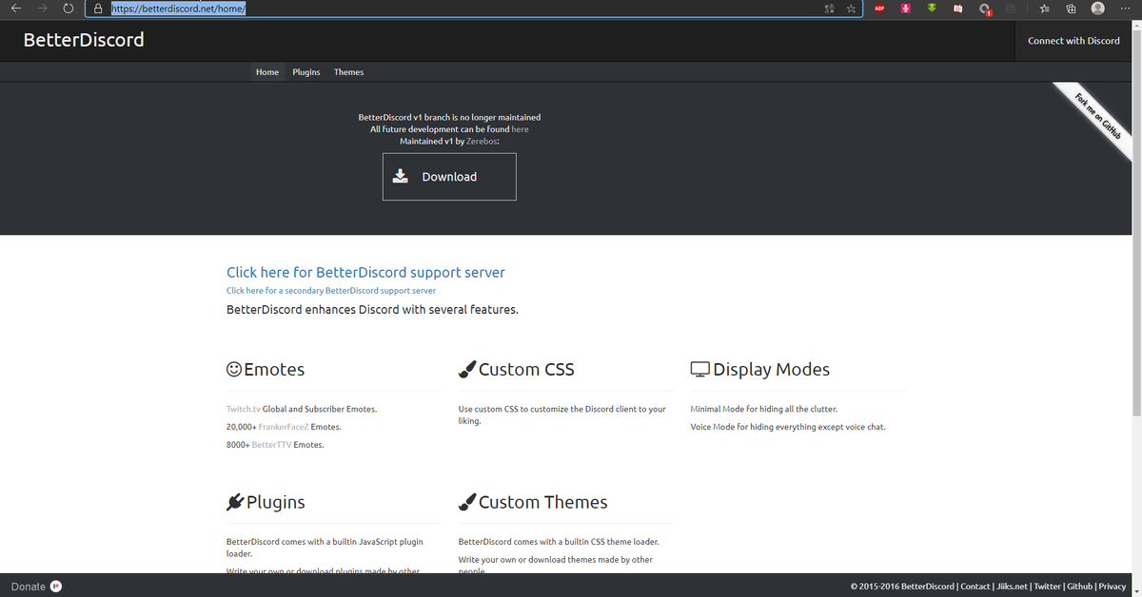
Task: Click Donate in the footer
Action: tap(28, 587)
